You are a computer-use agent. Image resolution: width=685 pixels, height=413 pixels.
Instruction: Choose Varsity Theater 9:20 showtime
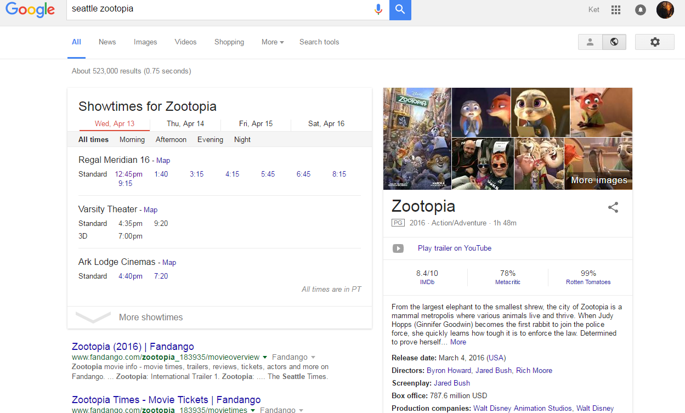click(161, 223)
